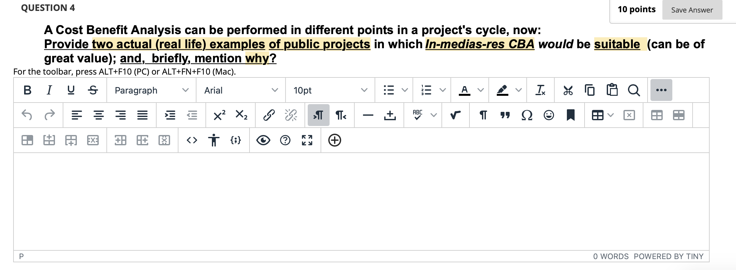
Task: Cut the selected text
Action: [x=568, y=90]
